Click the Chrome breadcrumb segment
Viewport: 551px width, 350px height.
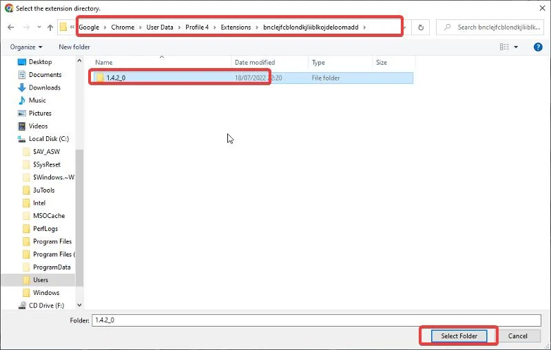point(123,28)
